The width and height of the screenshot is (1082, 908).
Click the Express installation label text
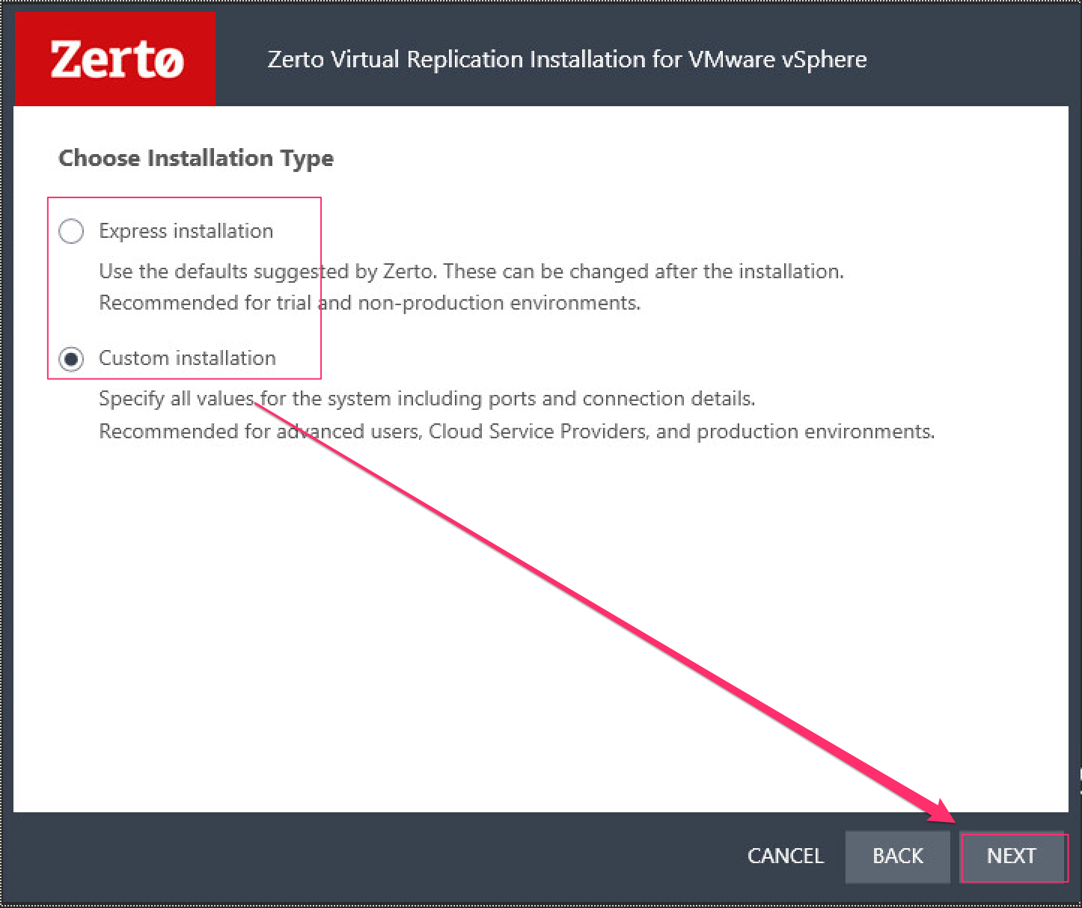[x=186, y=231]
